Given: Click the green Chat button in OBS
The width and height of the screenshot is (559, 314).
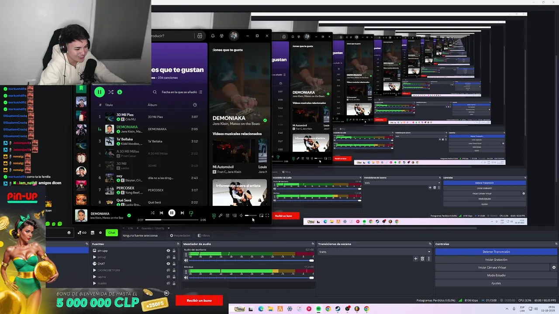Looking at the screenshot, I should point(112,232).
